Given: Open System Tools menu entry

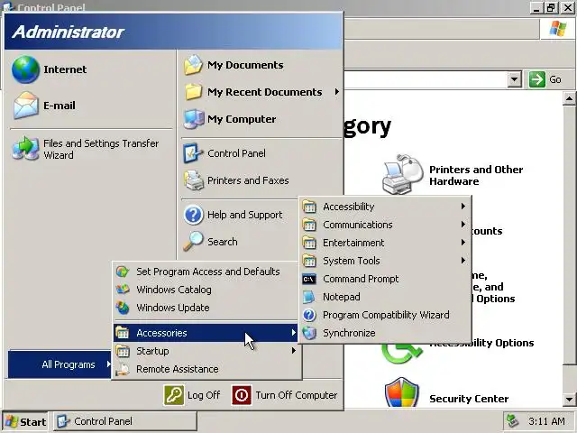Looking at the screenshot, I should 385,261.
